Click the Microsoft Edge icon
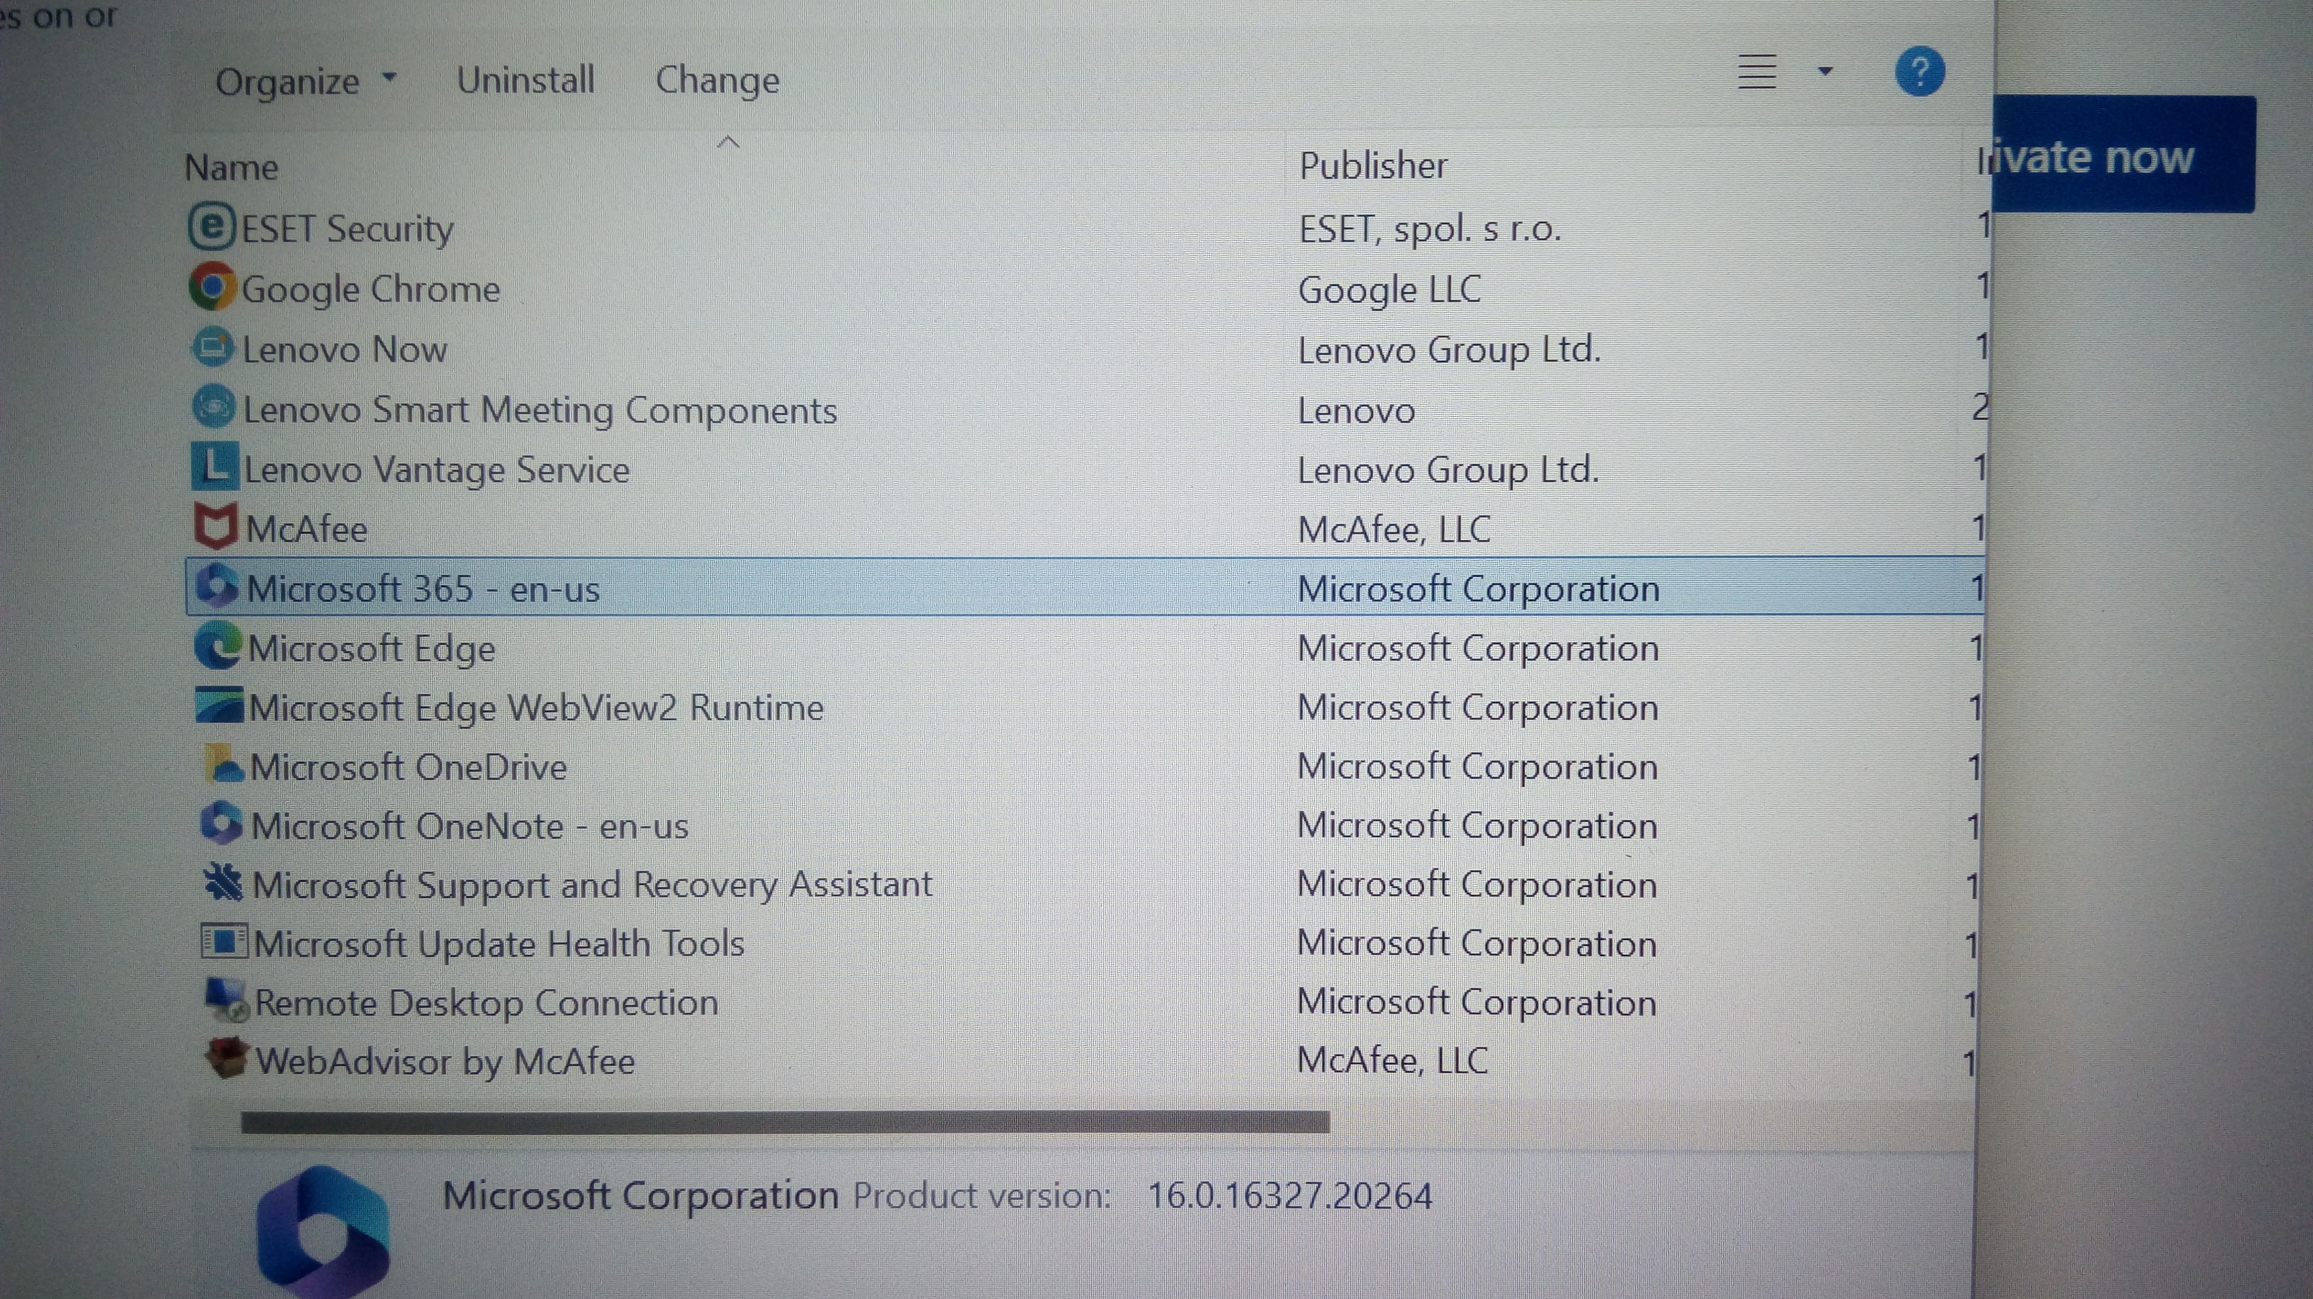The height and width of the screenshot is (1299, 2313). pos(218,646)
